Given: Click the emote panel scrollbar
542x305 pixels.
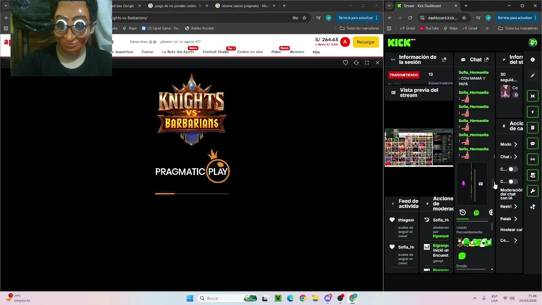Looking at the screenshot, I should [x=492, y=227].
